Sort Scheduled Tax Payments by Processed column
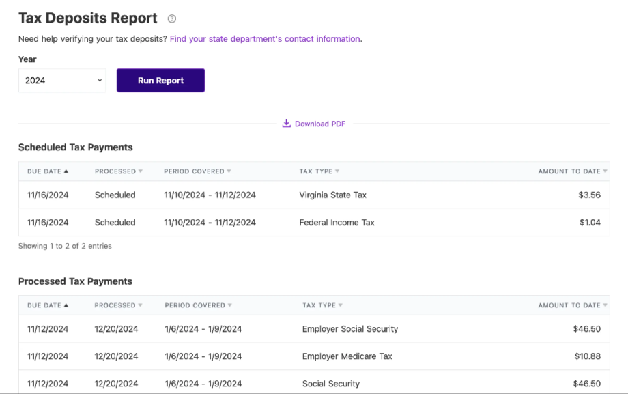Viewport: 628px width, 394px height. pos(119,171)
